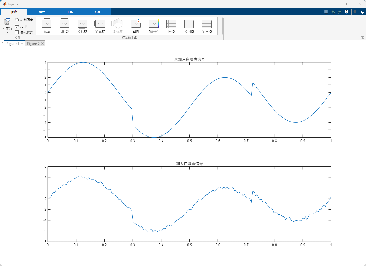
Task: Add a 颜色栏 colorbar to the figure
Action: (x=154, y=26)
